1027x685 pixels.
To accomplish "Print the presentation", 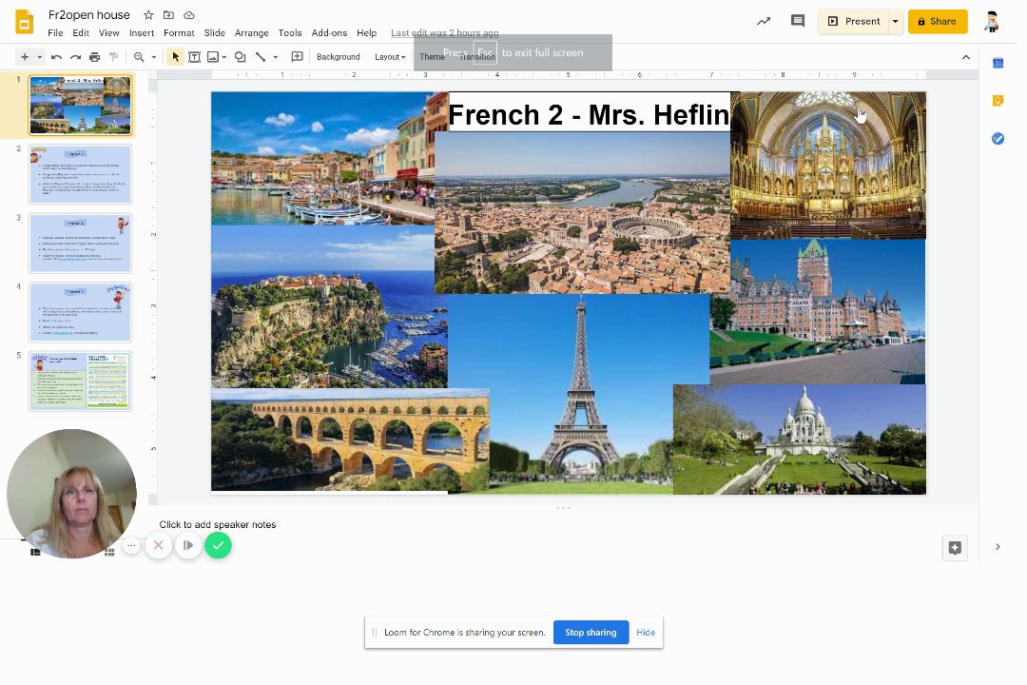I will point(94,57).
